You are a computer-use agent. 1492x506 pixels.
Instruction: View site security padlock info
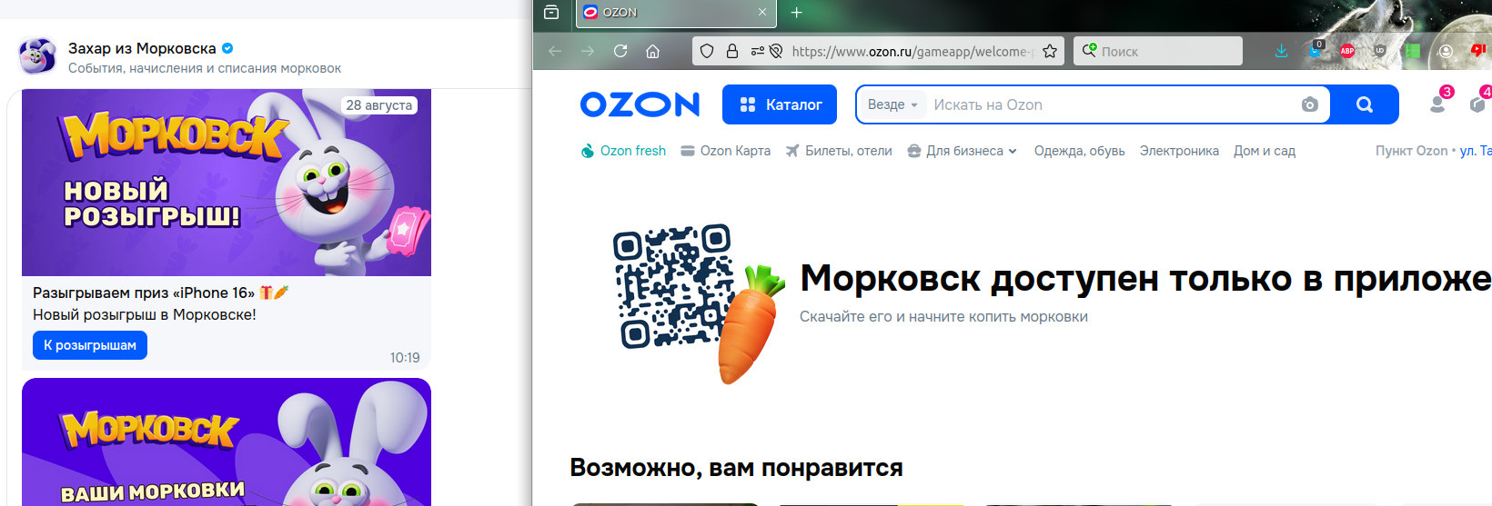click(x=731, y=51)
